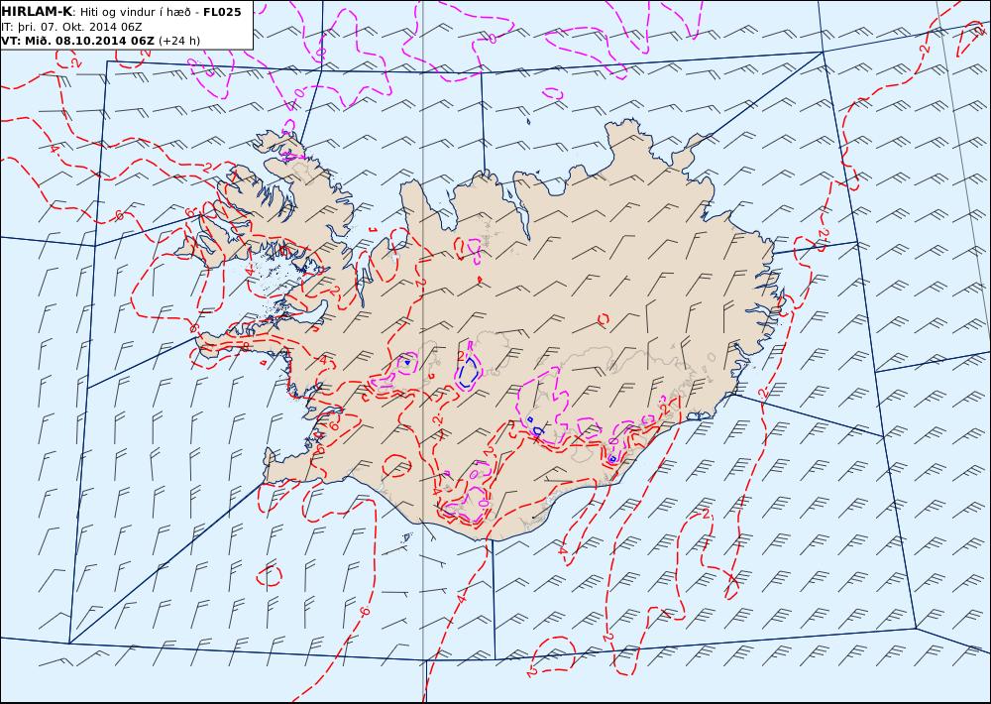Select the 'IT: þri. 07. Okt. 2014 06Z' line
This screenshot has height=704, width=991.
pos(71,27)
